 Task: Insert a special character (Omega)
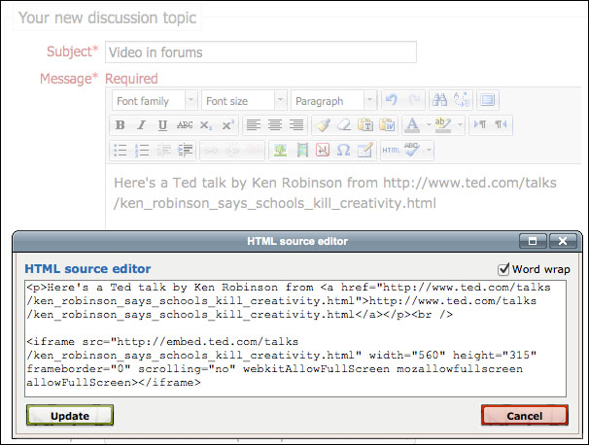pyautogui.click(x=343, y=151)
